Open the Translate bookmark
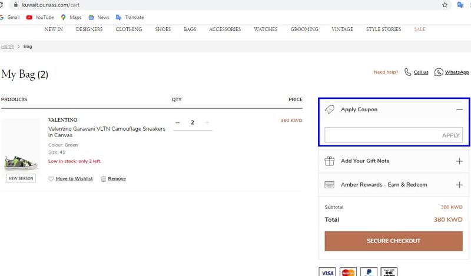Image resolution: width=471 pixels, height=276 pixels. [130, 18]
